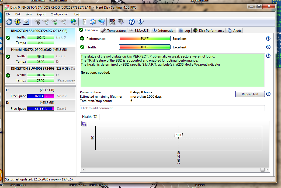Click the disk with stopwatch toolbar icon
281x188 pixels.
point(37,22)
